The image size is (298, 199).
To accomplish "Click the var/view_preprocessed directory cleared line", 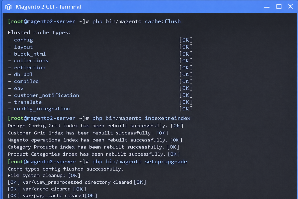I will pyautogui.click(x=77, y=182).
